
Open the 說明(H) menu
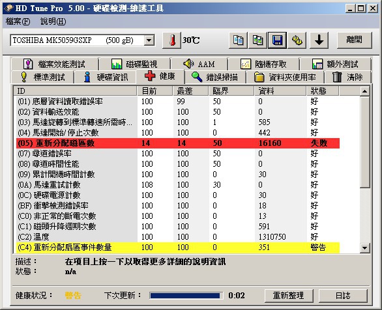point(53,21)
